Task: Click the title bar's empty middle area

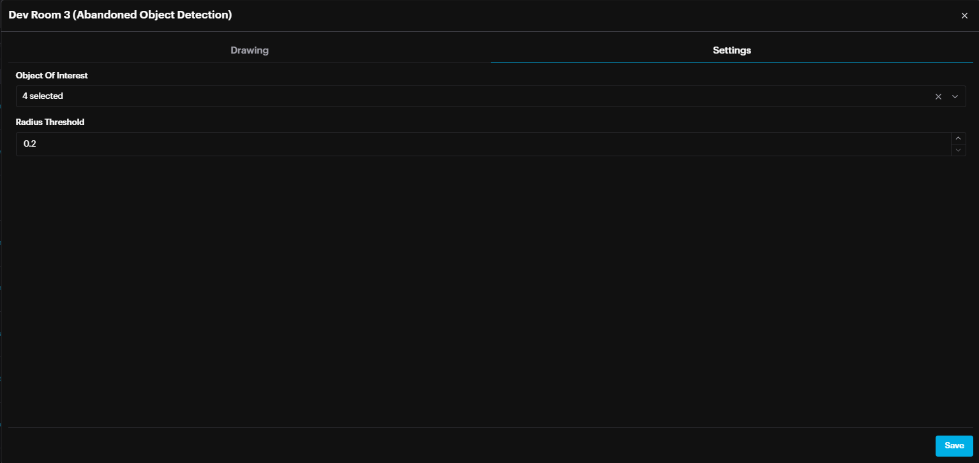Action: click(574, 15)
